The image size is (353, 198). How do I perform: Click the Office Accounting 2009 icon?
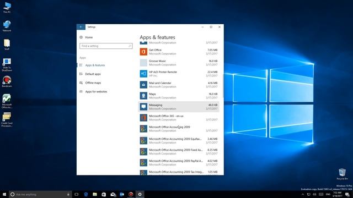pos(143,129)
